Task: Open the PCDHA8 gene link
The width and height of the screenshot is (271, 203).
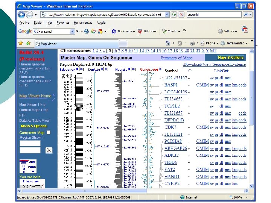Action: point(173,141)
